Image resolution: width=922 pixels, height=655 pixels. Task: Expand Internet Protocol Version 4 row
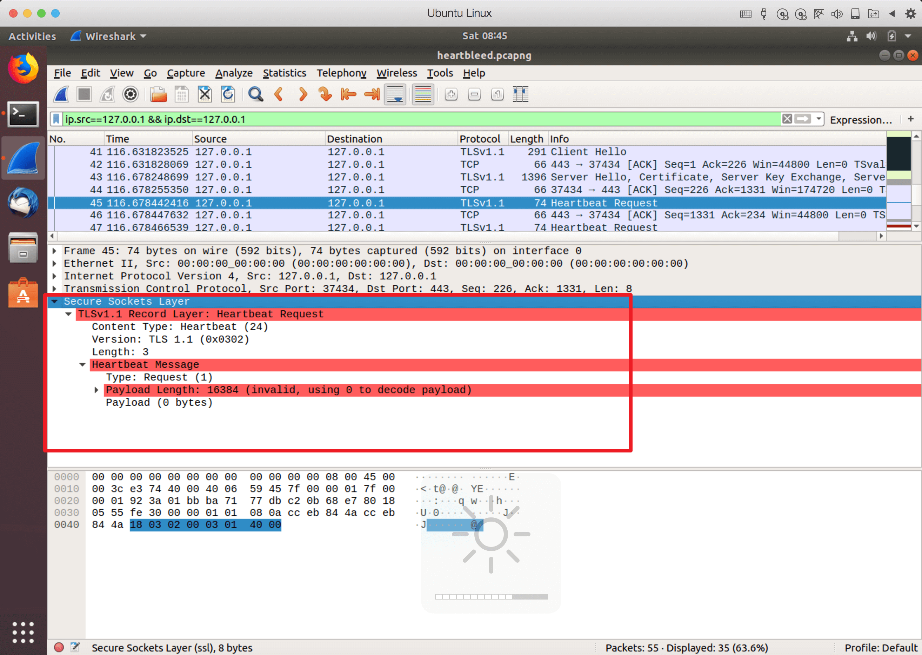54,276
